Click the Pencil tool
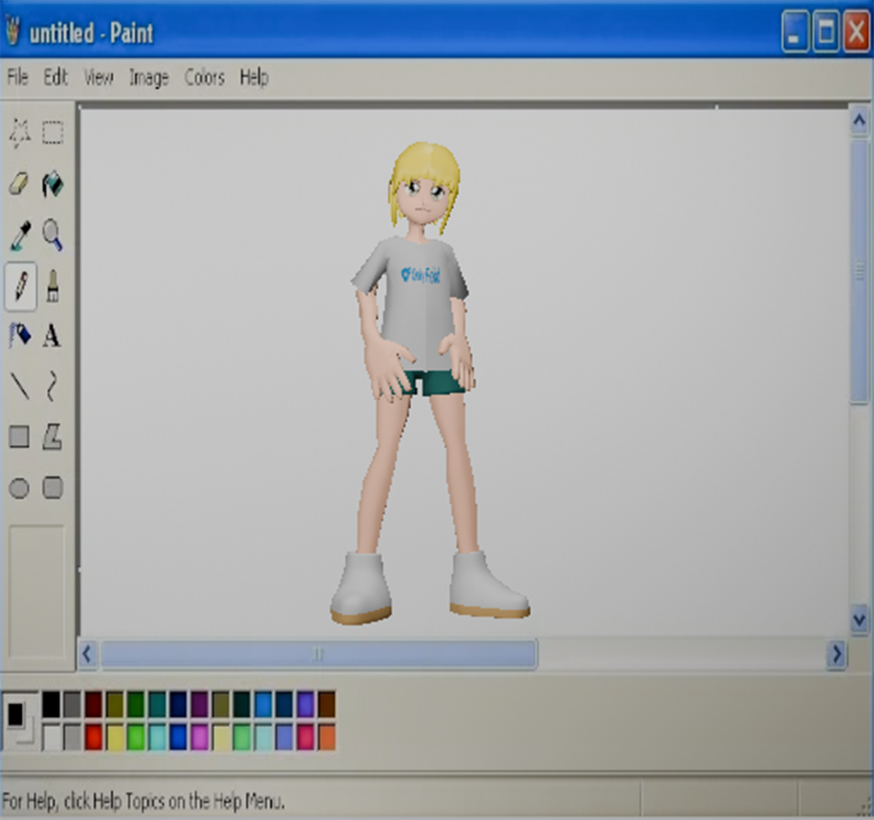The width and height of the screenshot is (874, 820). tap(20, 285)
